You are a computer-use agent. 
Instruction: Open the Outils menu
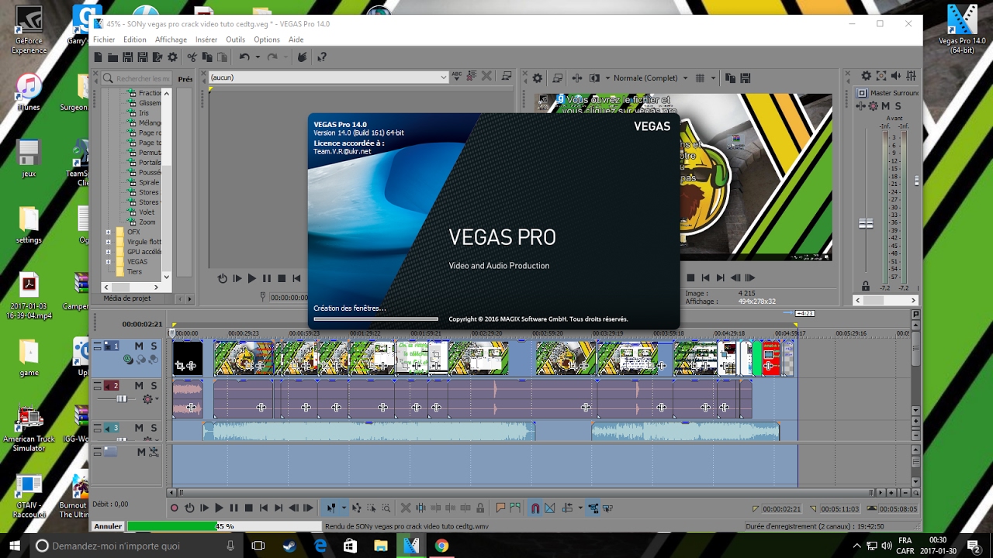point(235,40)
